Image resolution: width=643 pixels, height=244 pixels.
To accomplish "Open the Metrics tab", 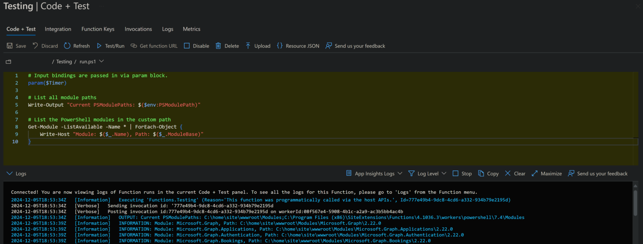I will [x=191, y=29].
